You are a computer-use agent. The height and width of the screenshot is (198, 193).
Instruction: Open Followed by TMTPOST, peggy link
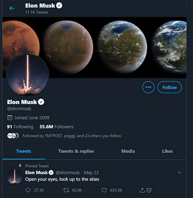click(x=72, y=136)
